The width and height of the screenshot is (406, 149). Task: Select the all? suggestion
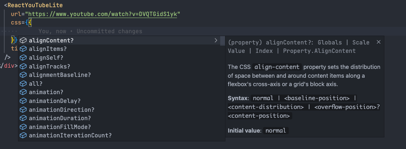point(119,84)
